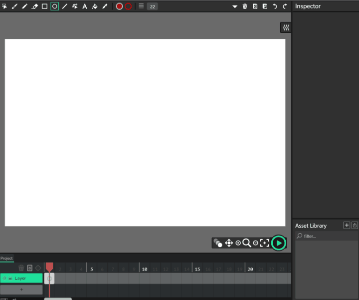The width and height of the screenshot is (359, 300).
Task: Toggle visibility of the Layer
Action: pyautogui.click(x=4, y=278)
